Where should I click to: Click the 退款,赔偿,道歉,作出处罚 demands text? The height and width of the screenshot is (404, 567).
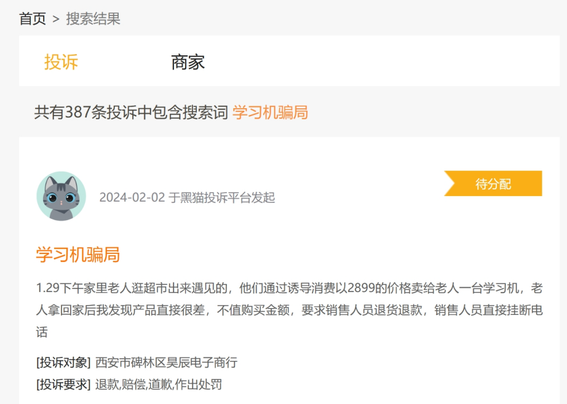158,385
